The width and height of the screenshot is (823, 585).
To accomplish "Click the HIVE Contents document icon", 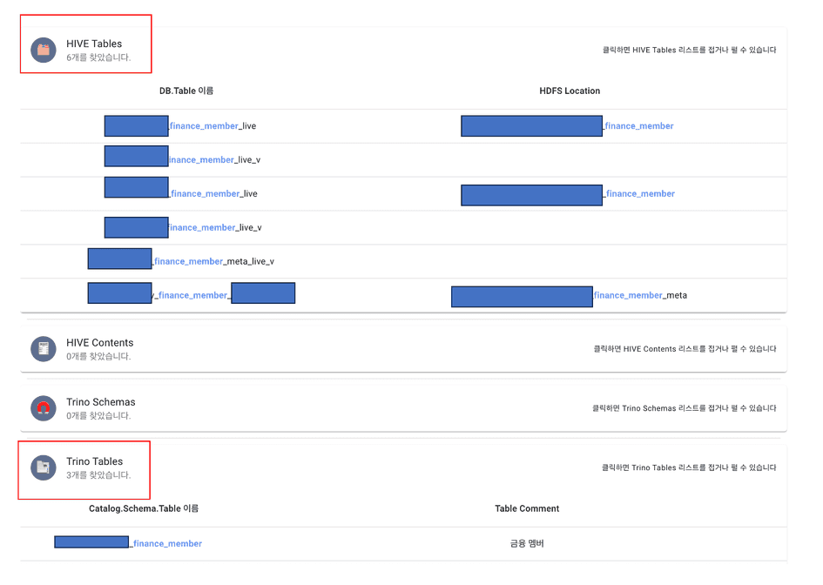I will click(x=44, y=349).
